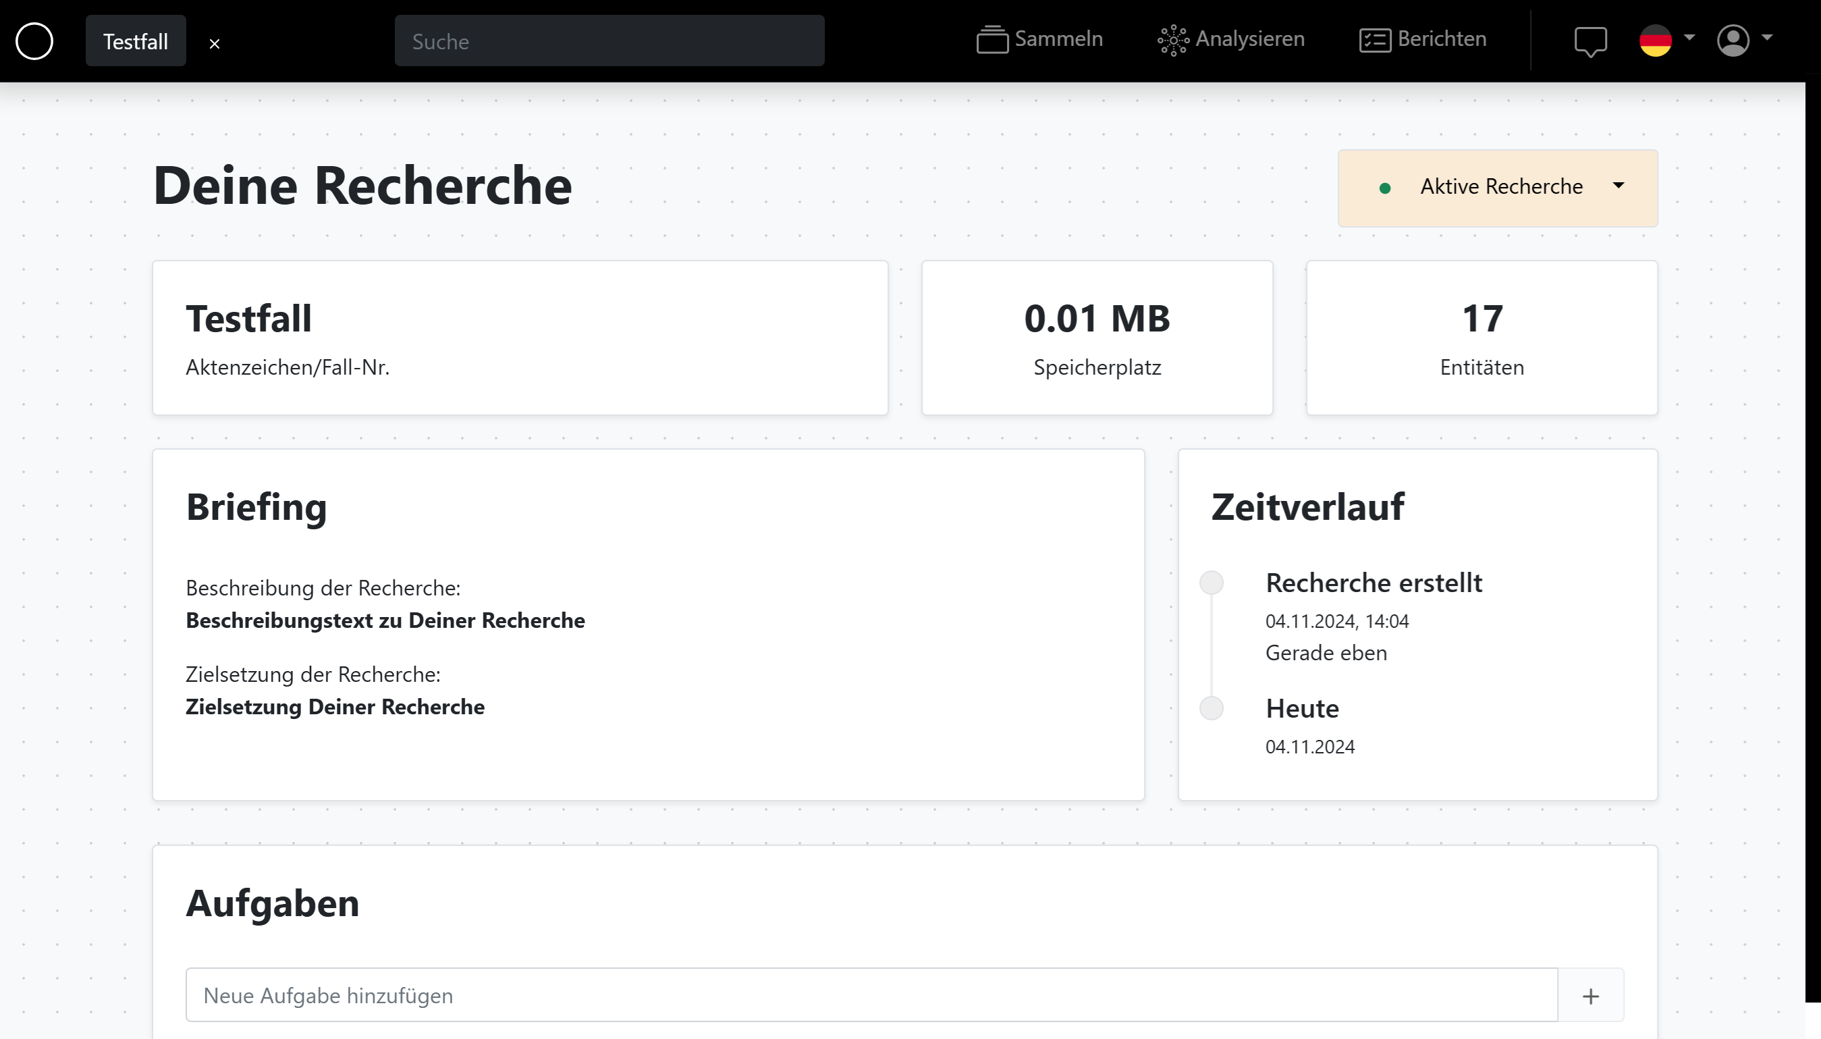Click the plus button to add task
Viewport: 1821px width, 1039px height.
point(1591,996)
